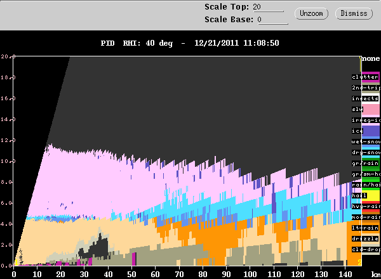Click the drizzle legend label
Viewport: 381px width, 279px height.
[365, 238]
